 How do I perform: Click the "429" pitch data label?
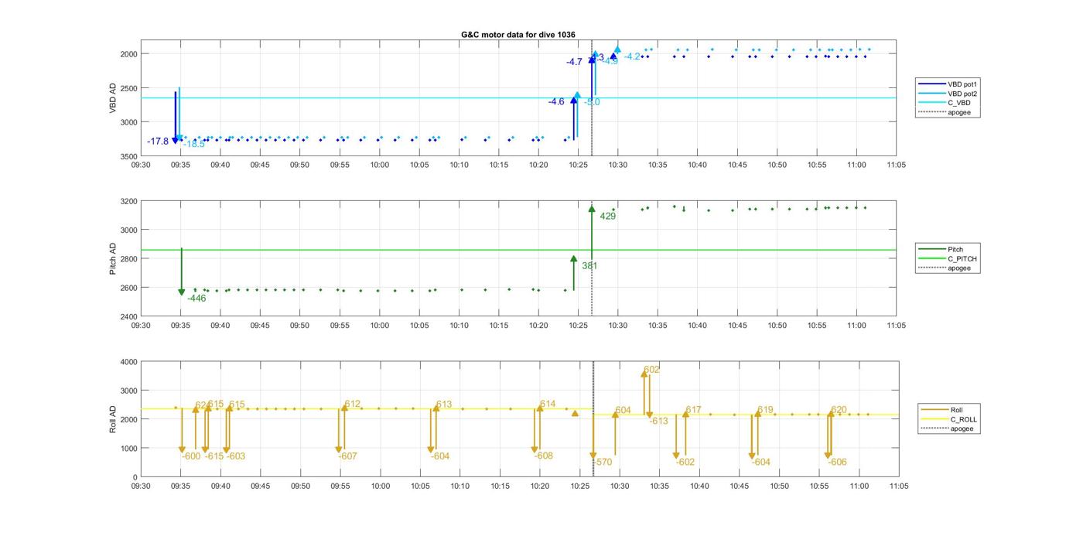pyautogui.click(x=608, y=217)
